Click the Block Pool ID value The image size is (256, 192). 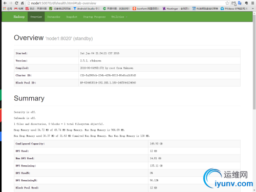108,82
